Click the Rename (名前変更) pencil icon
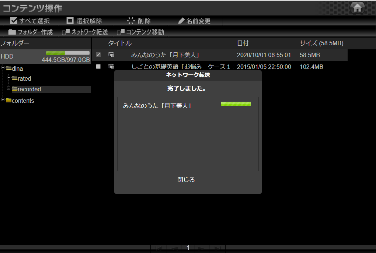Viewport: 376px width, 253px height. coord(181,21)
